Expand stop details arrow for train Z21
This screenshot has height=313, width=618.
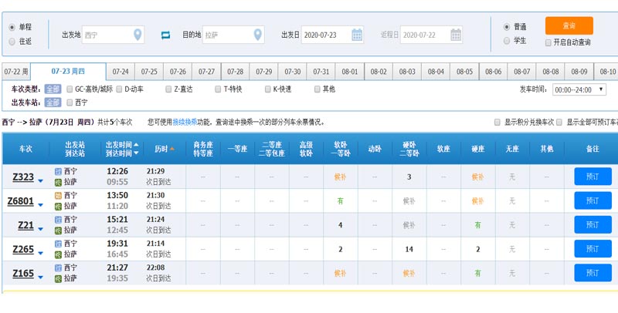[x=40, y=229]
